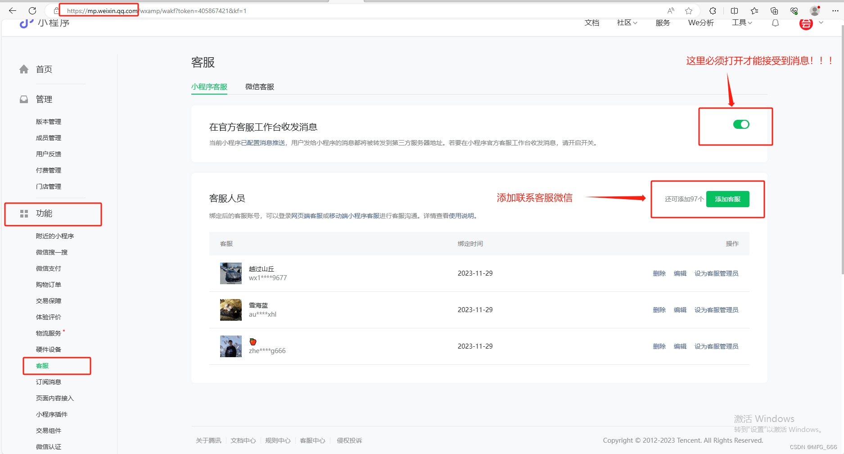Go back using the browser back arrow
This screenshot has height=454, width=844.
(x=13, y=11)
